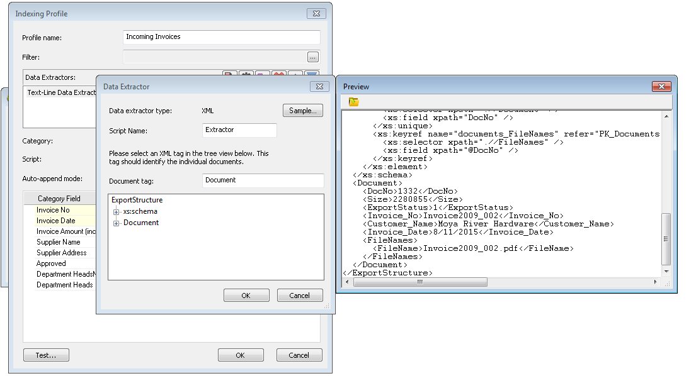Viewport: 696px width, 376px height.
Task: Click inside the Document tag input field
Action: [263, 180]
